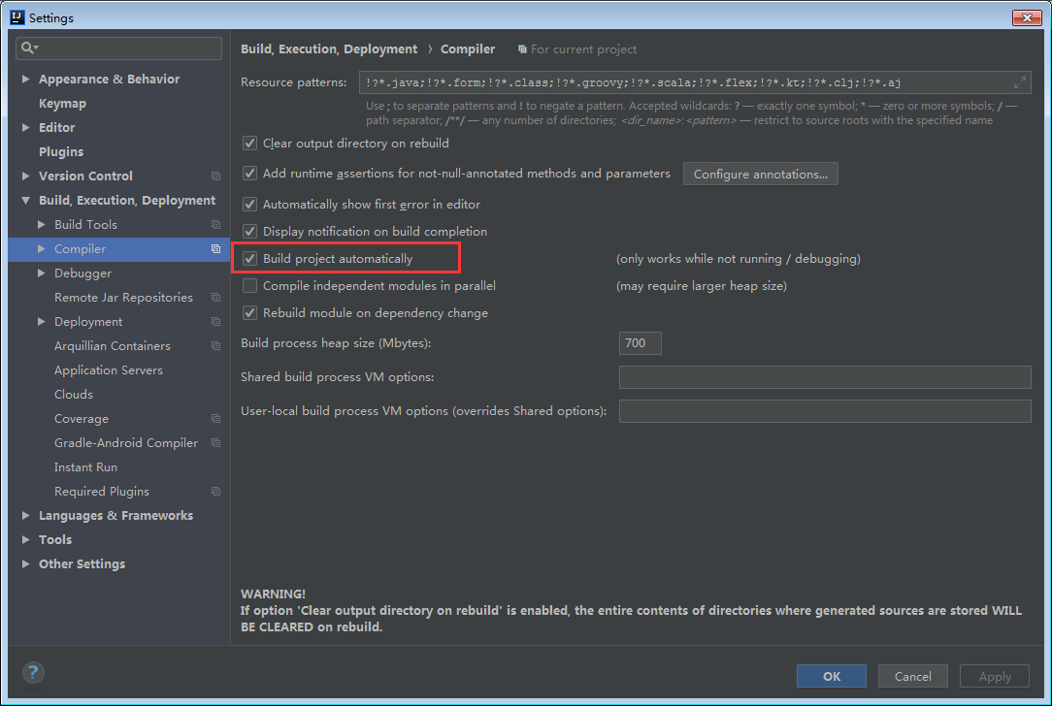Expand the Languages & Frameworks section

(x=24, y=515)
